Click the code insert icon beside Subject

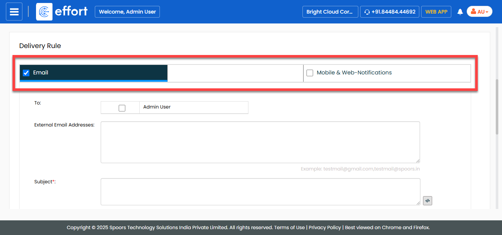[427, 201]
